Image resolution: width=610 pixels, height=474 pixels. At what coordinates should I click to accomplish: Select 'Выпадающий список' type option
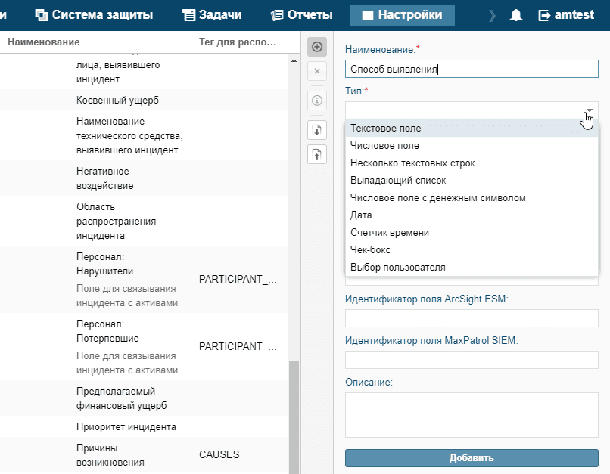(398, 181)
